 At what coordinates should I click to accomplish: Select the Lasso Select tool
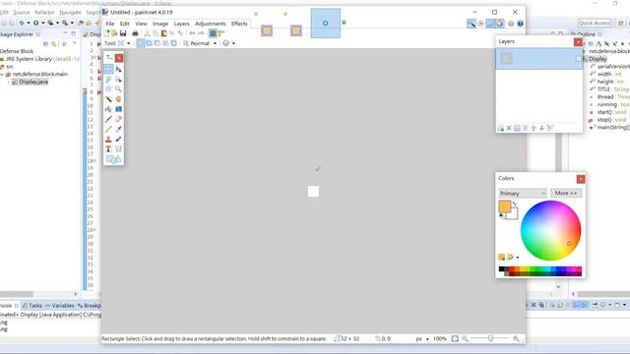[108, 79]
